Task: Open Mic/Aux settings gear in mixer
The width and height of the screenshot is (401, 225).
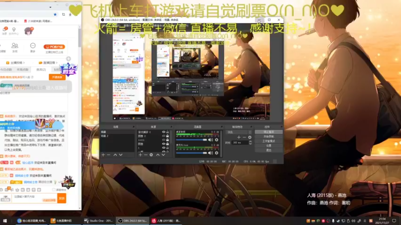Action: pyautogui.click(x=217, y=153)
